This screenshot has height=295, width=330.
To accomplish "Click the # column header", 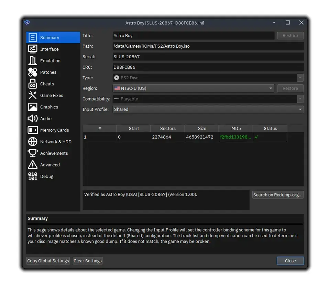I will tap(100, 128).
